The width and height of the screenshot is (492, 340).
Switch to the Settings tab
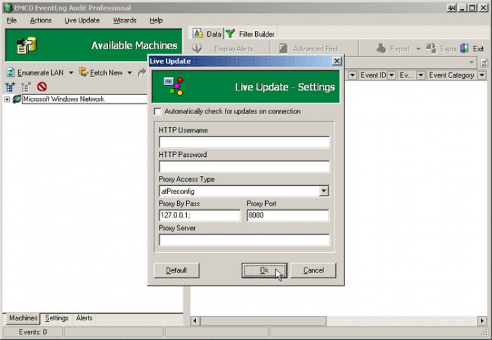pyautogui.click(x=57, y=318)
